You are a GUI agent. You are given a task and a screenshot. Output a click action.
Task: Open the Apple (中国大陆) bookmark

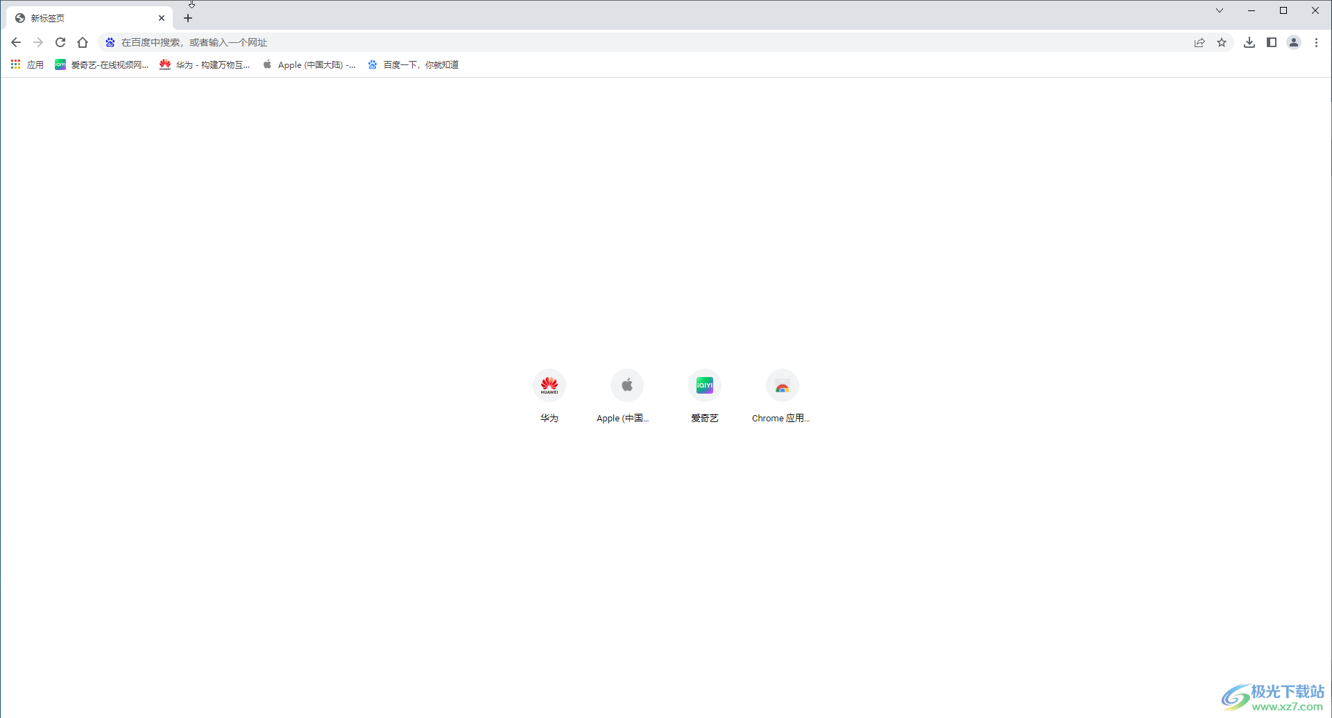pyautogui.click(x=309, y=64)
